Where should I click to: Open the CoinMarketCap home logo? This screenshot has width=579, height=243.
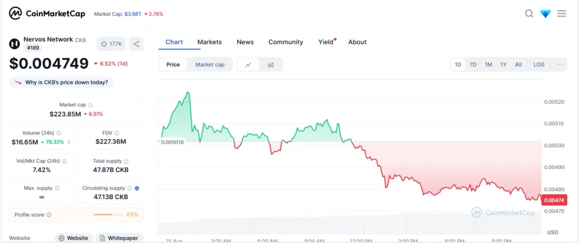click(47, 14)
